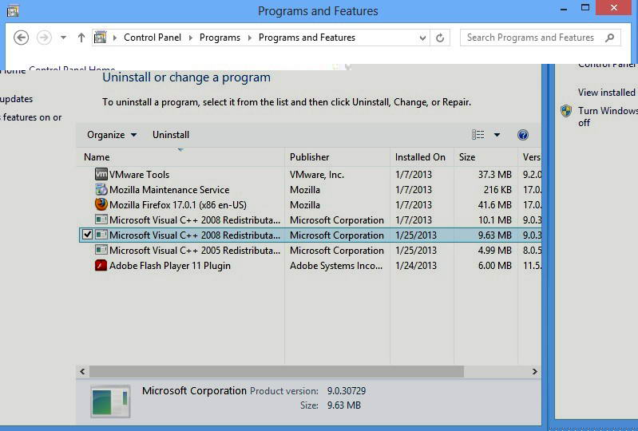Click product version 9.0.30729 in details pane

point(347,391)
